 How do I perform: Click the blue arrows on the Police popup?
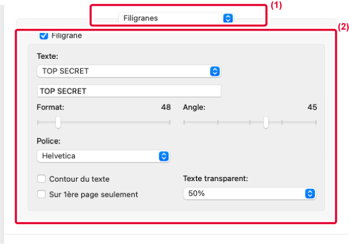164,156
